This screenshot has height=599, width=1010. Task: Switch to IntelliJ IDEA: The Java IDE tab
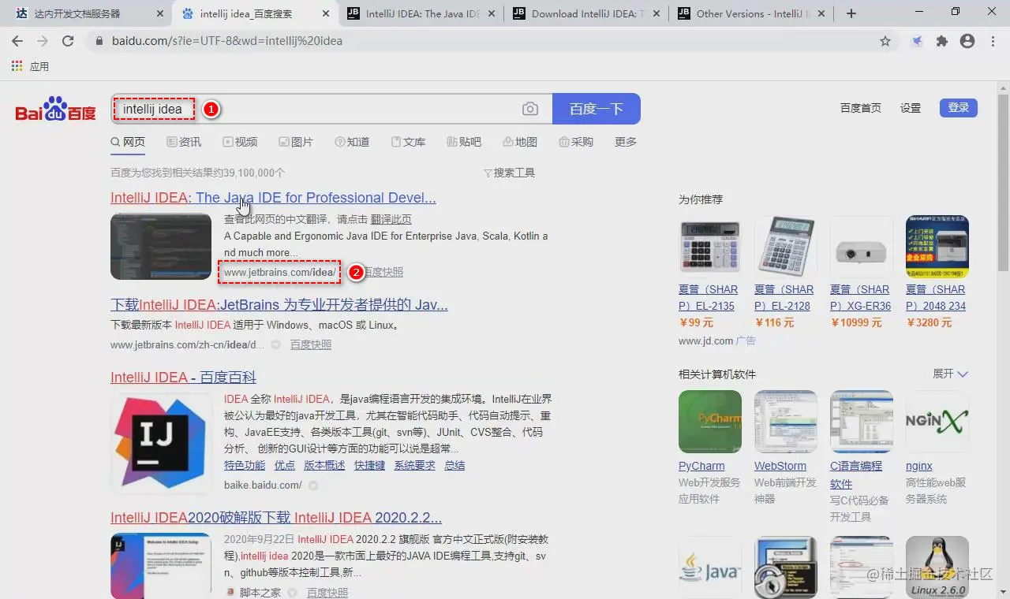click(421, 13)
